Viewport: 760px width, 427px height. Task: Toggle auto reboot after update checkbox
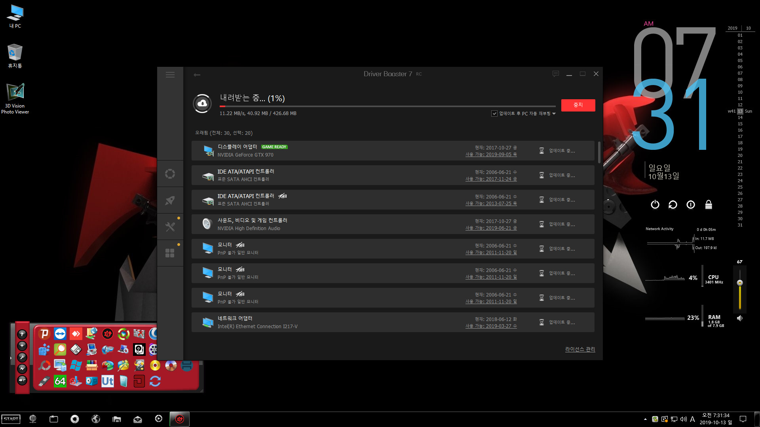pos(494,113)
